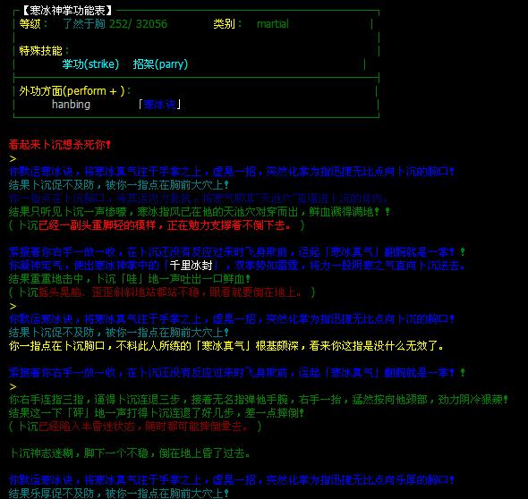
Task: Click the first > prompt under red warning
Action: [x=13, y=158]
